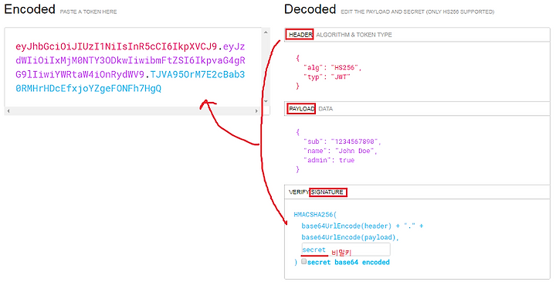The image size is (556, 282).
Task: Click the "typ": "JWT" line in the header
Action: coord(327,77)
